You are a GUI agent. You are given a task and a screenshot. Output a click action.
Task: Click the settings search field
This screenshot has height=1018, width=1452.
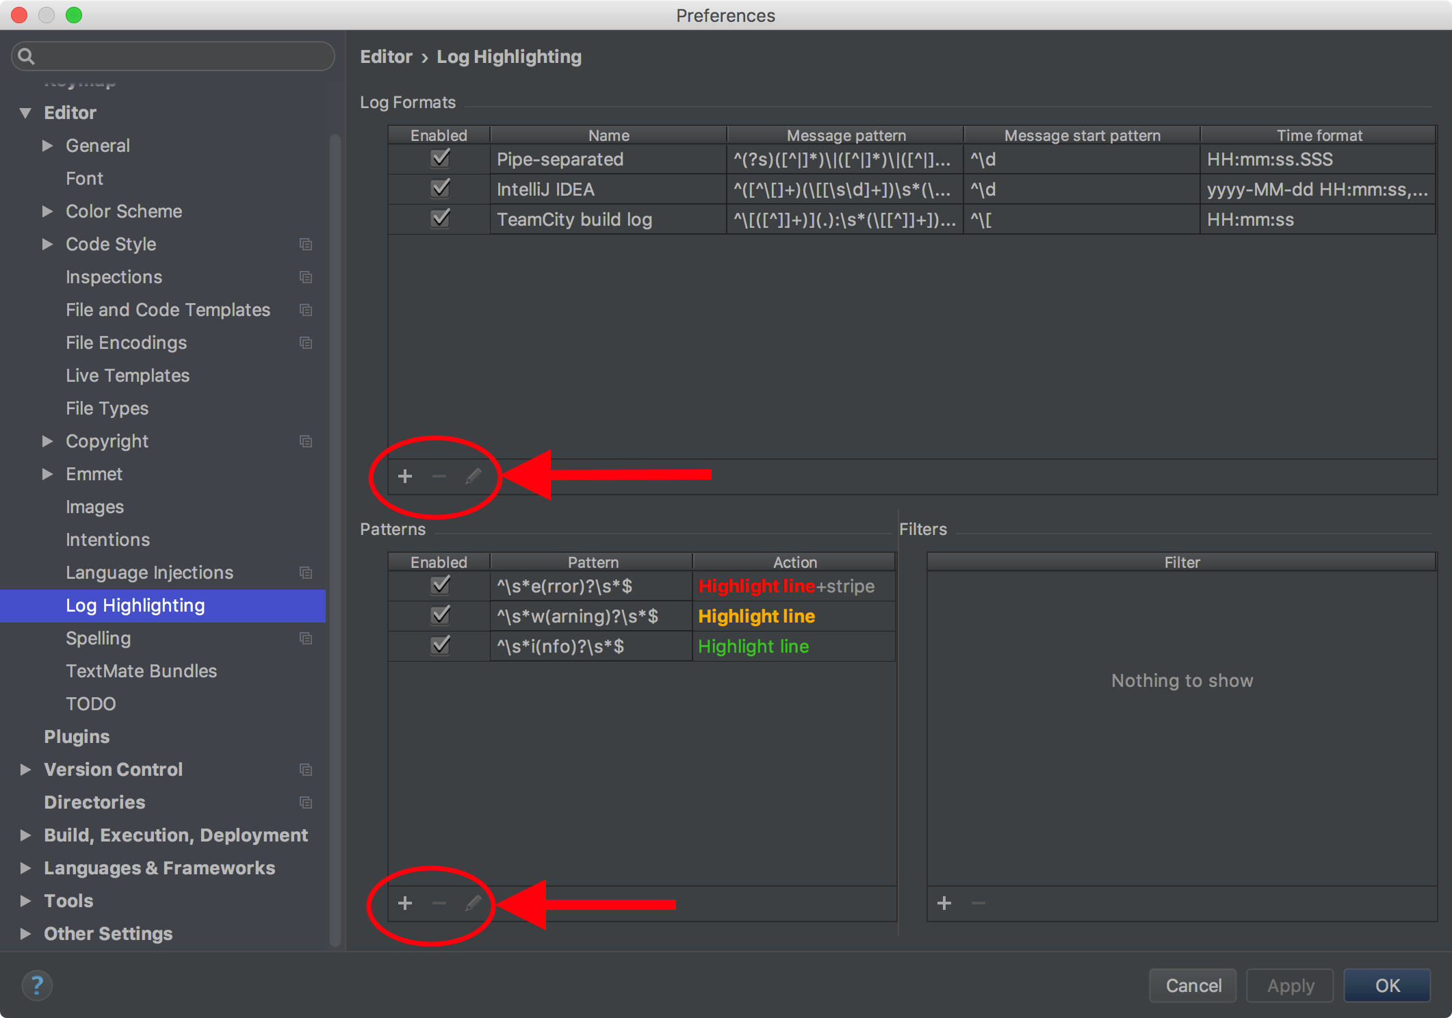[x=172, y=56]
